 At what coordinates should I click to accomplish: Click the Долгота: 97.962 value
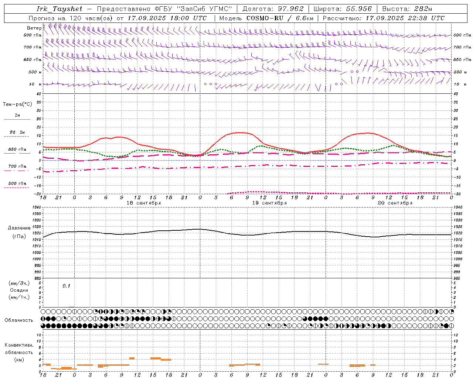pos(273,9)
